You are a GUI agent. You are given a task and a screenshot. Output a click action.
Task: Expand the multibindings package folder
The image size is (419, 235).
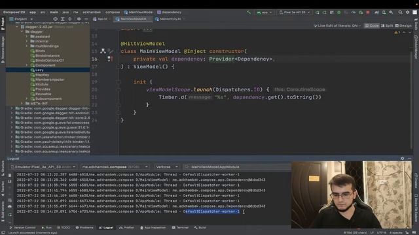click(x=27, y=46)
